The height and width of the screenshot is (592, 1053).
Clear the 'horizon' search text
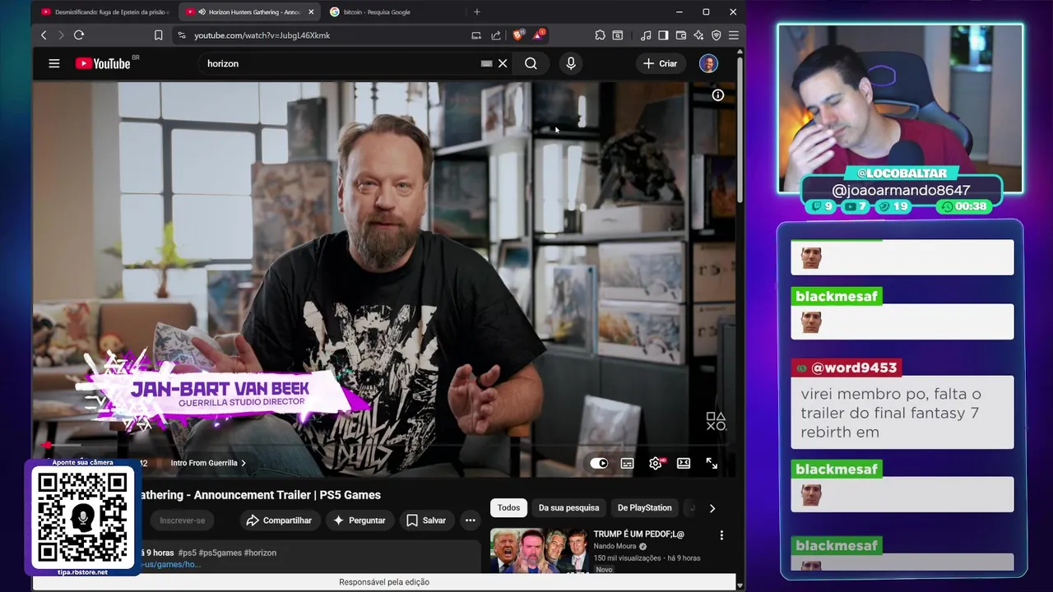(x=503, y=63)
